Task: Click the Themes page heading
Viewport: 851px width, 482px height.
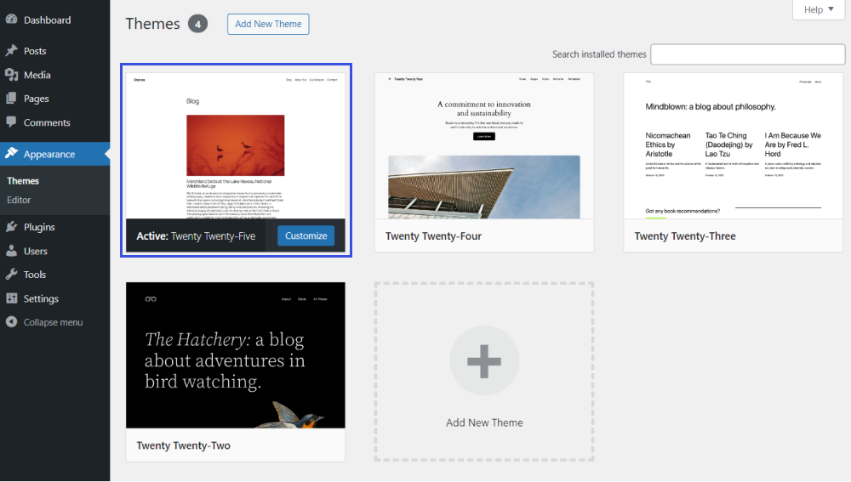Action: 152,24
